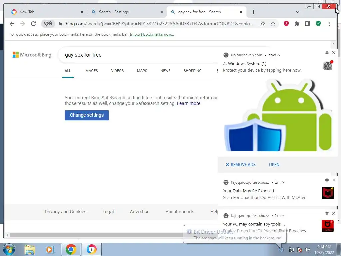This screenshot has height=256, width=341.
Task: Open Privacy and Cookies footer link
Action: point(66,212)
